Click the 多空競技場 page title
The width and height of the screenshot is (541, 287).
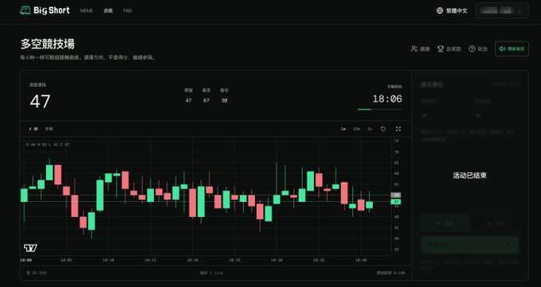click(47, 44)
